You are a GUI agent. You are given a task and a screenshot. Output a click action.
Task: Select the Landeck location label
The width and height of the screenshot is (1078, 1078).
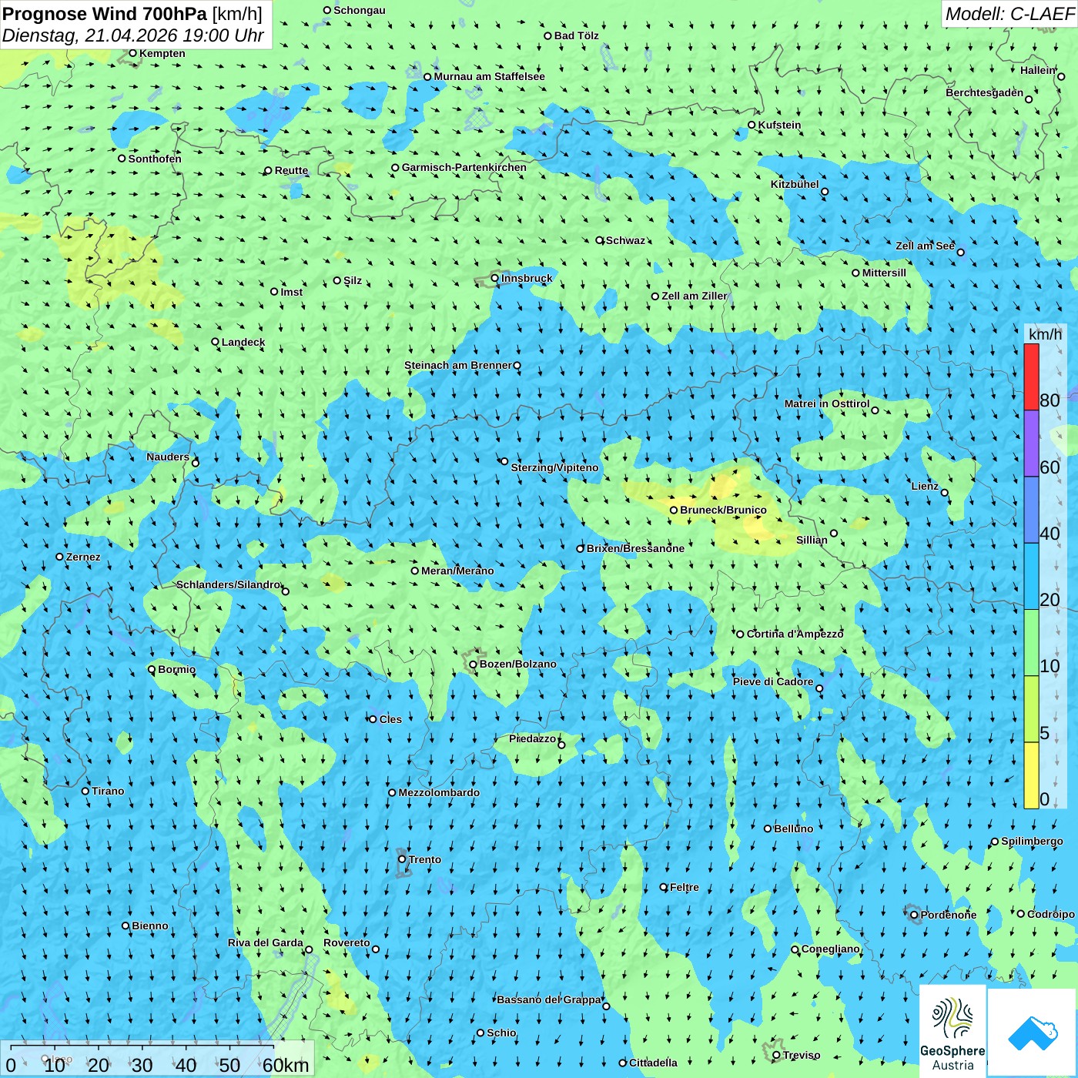(243, 342)
